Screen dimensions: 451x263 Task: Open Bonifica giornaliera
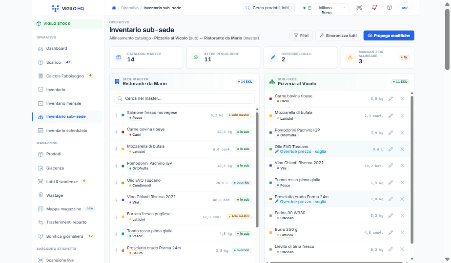(67, 236)
